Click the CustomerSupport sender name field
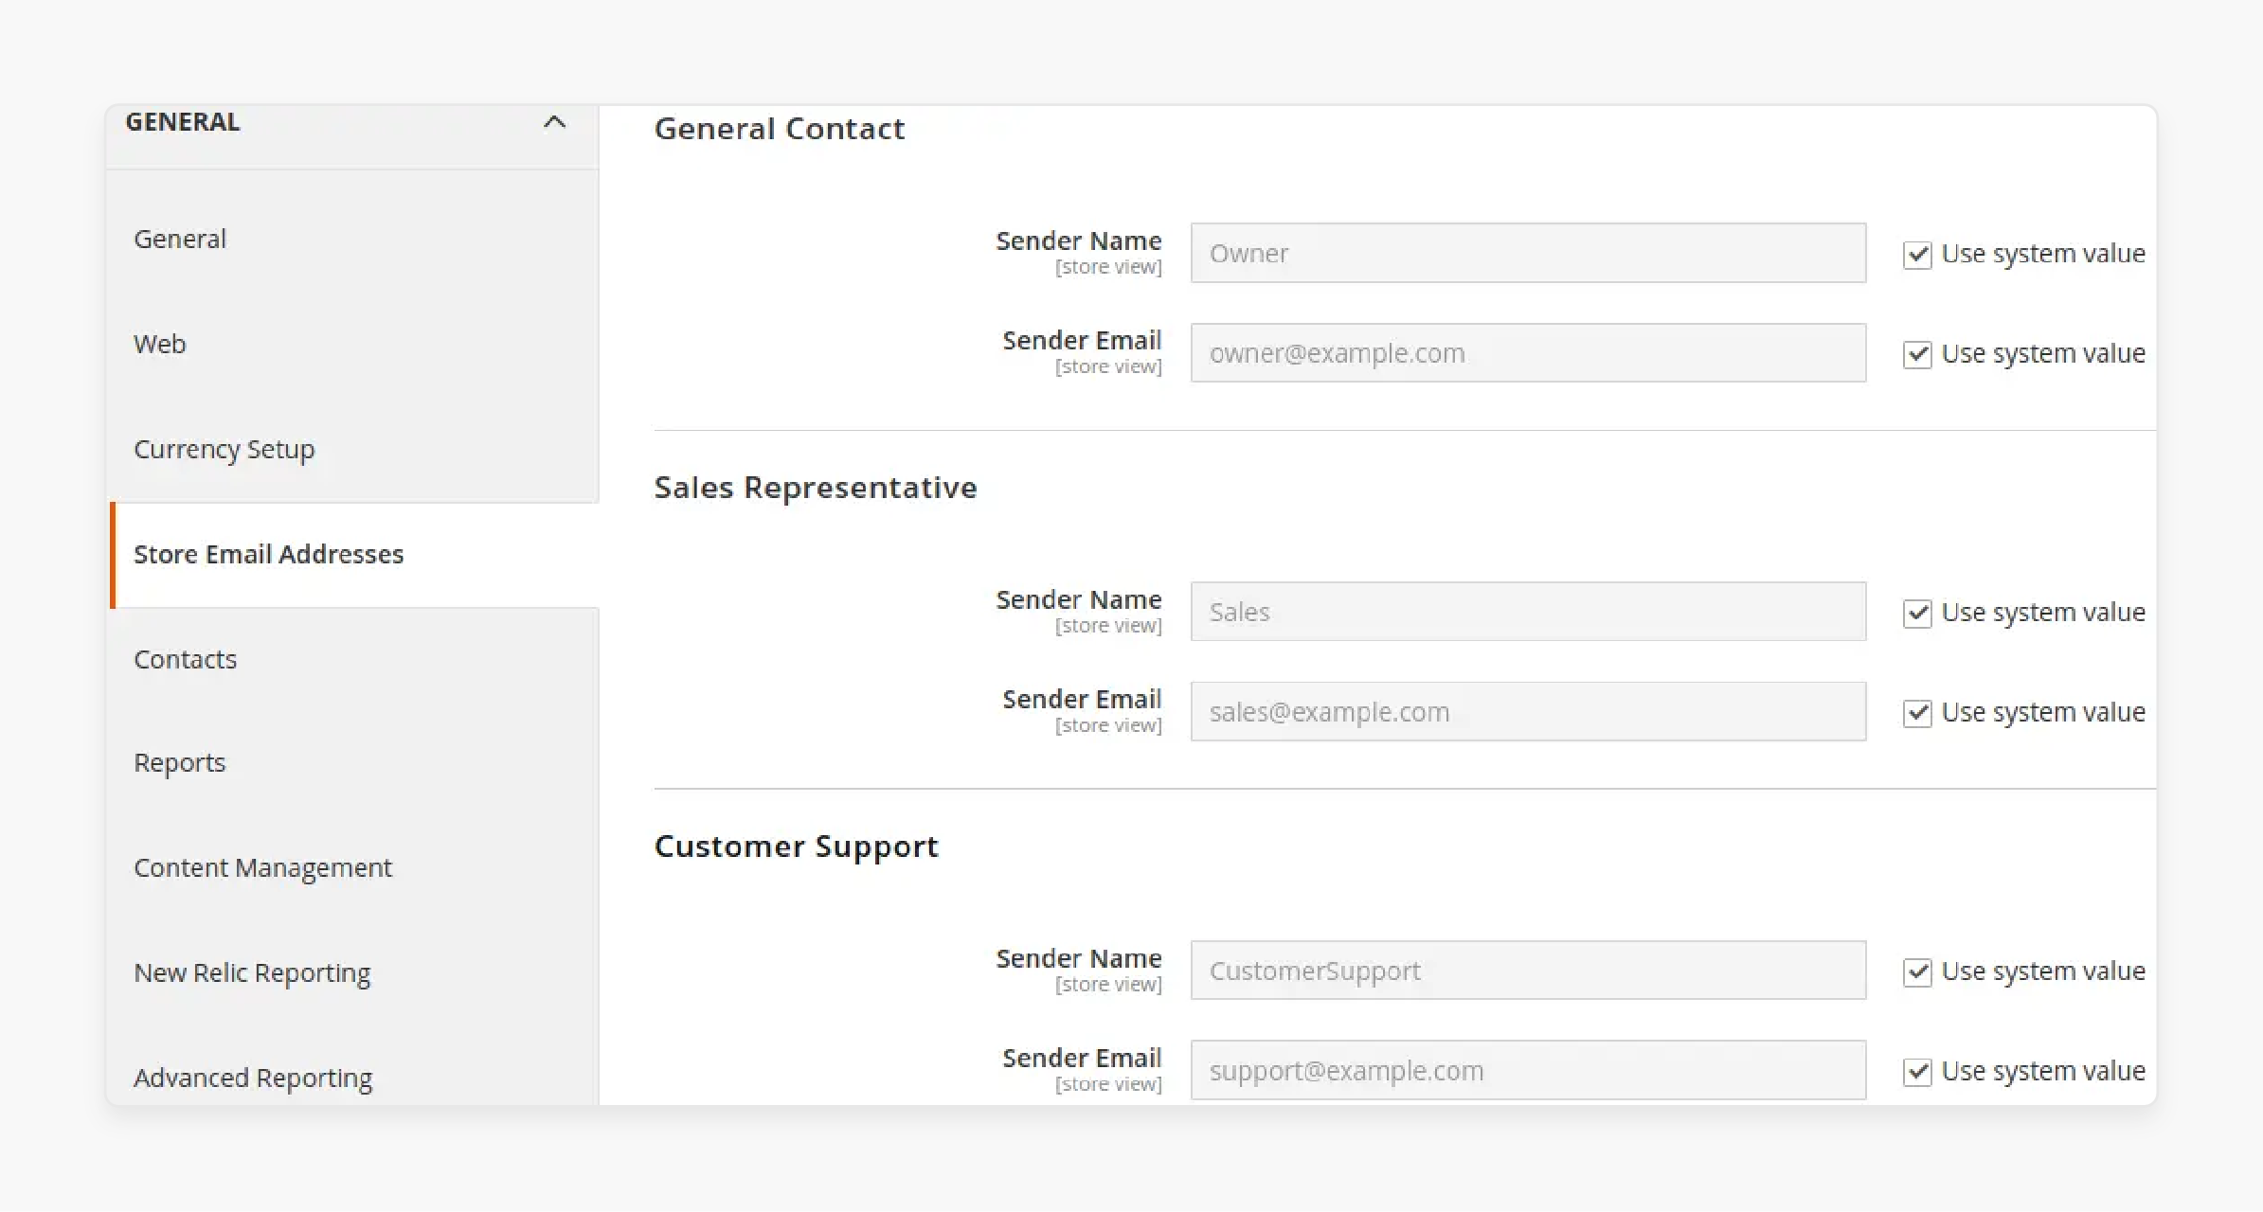Image resolution: width=2263 pixels, height=1212 pixels. [1528, 971]
